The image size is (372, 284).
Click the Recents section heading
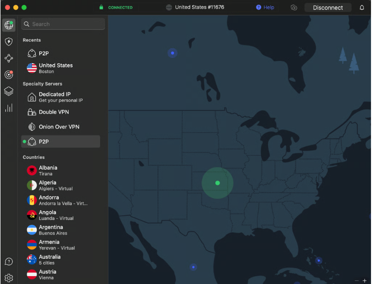click(32, 40)
